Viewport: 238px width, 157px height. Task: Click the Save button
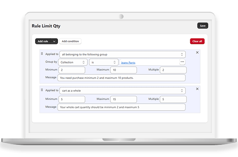(x=202, y=25)
